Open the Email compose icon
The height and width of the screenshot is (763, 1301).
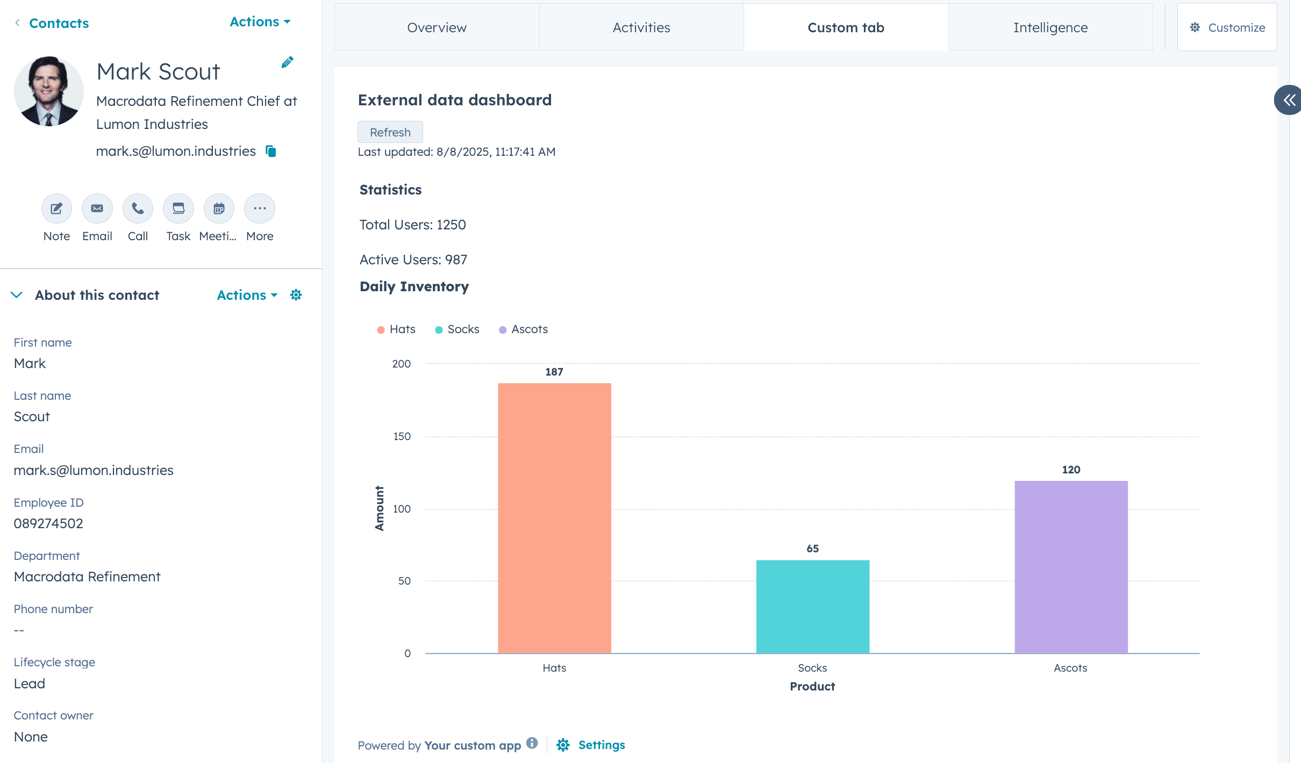coord(97,208)
